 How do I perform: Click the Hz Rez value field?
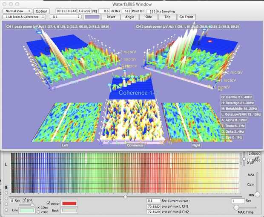(x=104, y=11)
